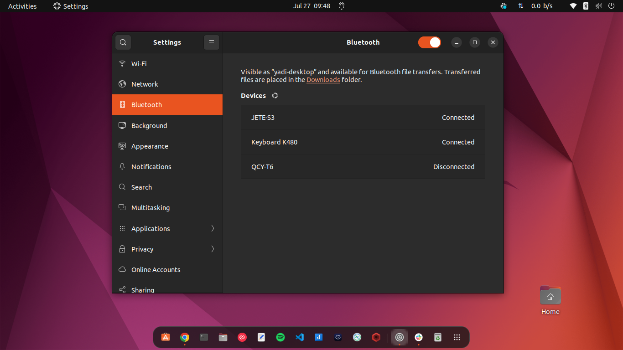Click the notification bell in top bar

pos(342,6)
